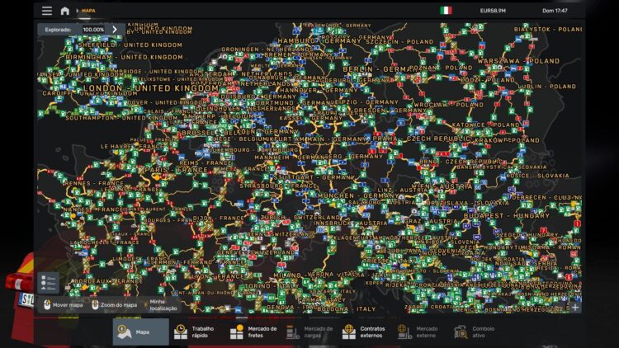619x348 pixels.
Task: Click the SOUTHAMPTON - UNITED KINGDOM map label
Action: 121,118
